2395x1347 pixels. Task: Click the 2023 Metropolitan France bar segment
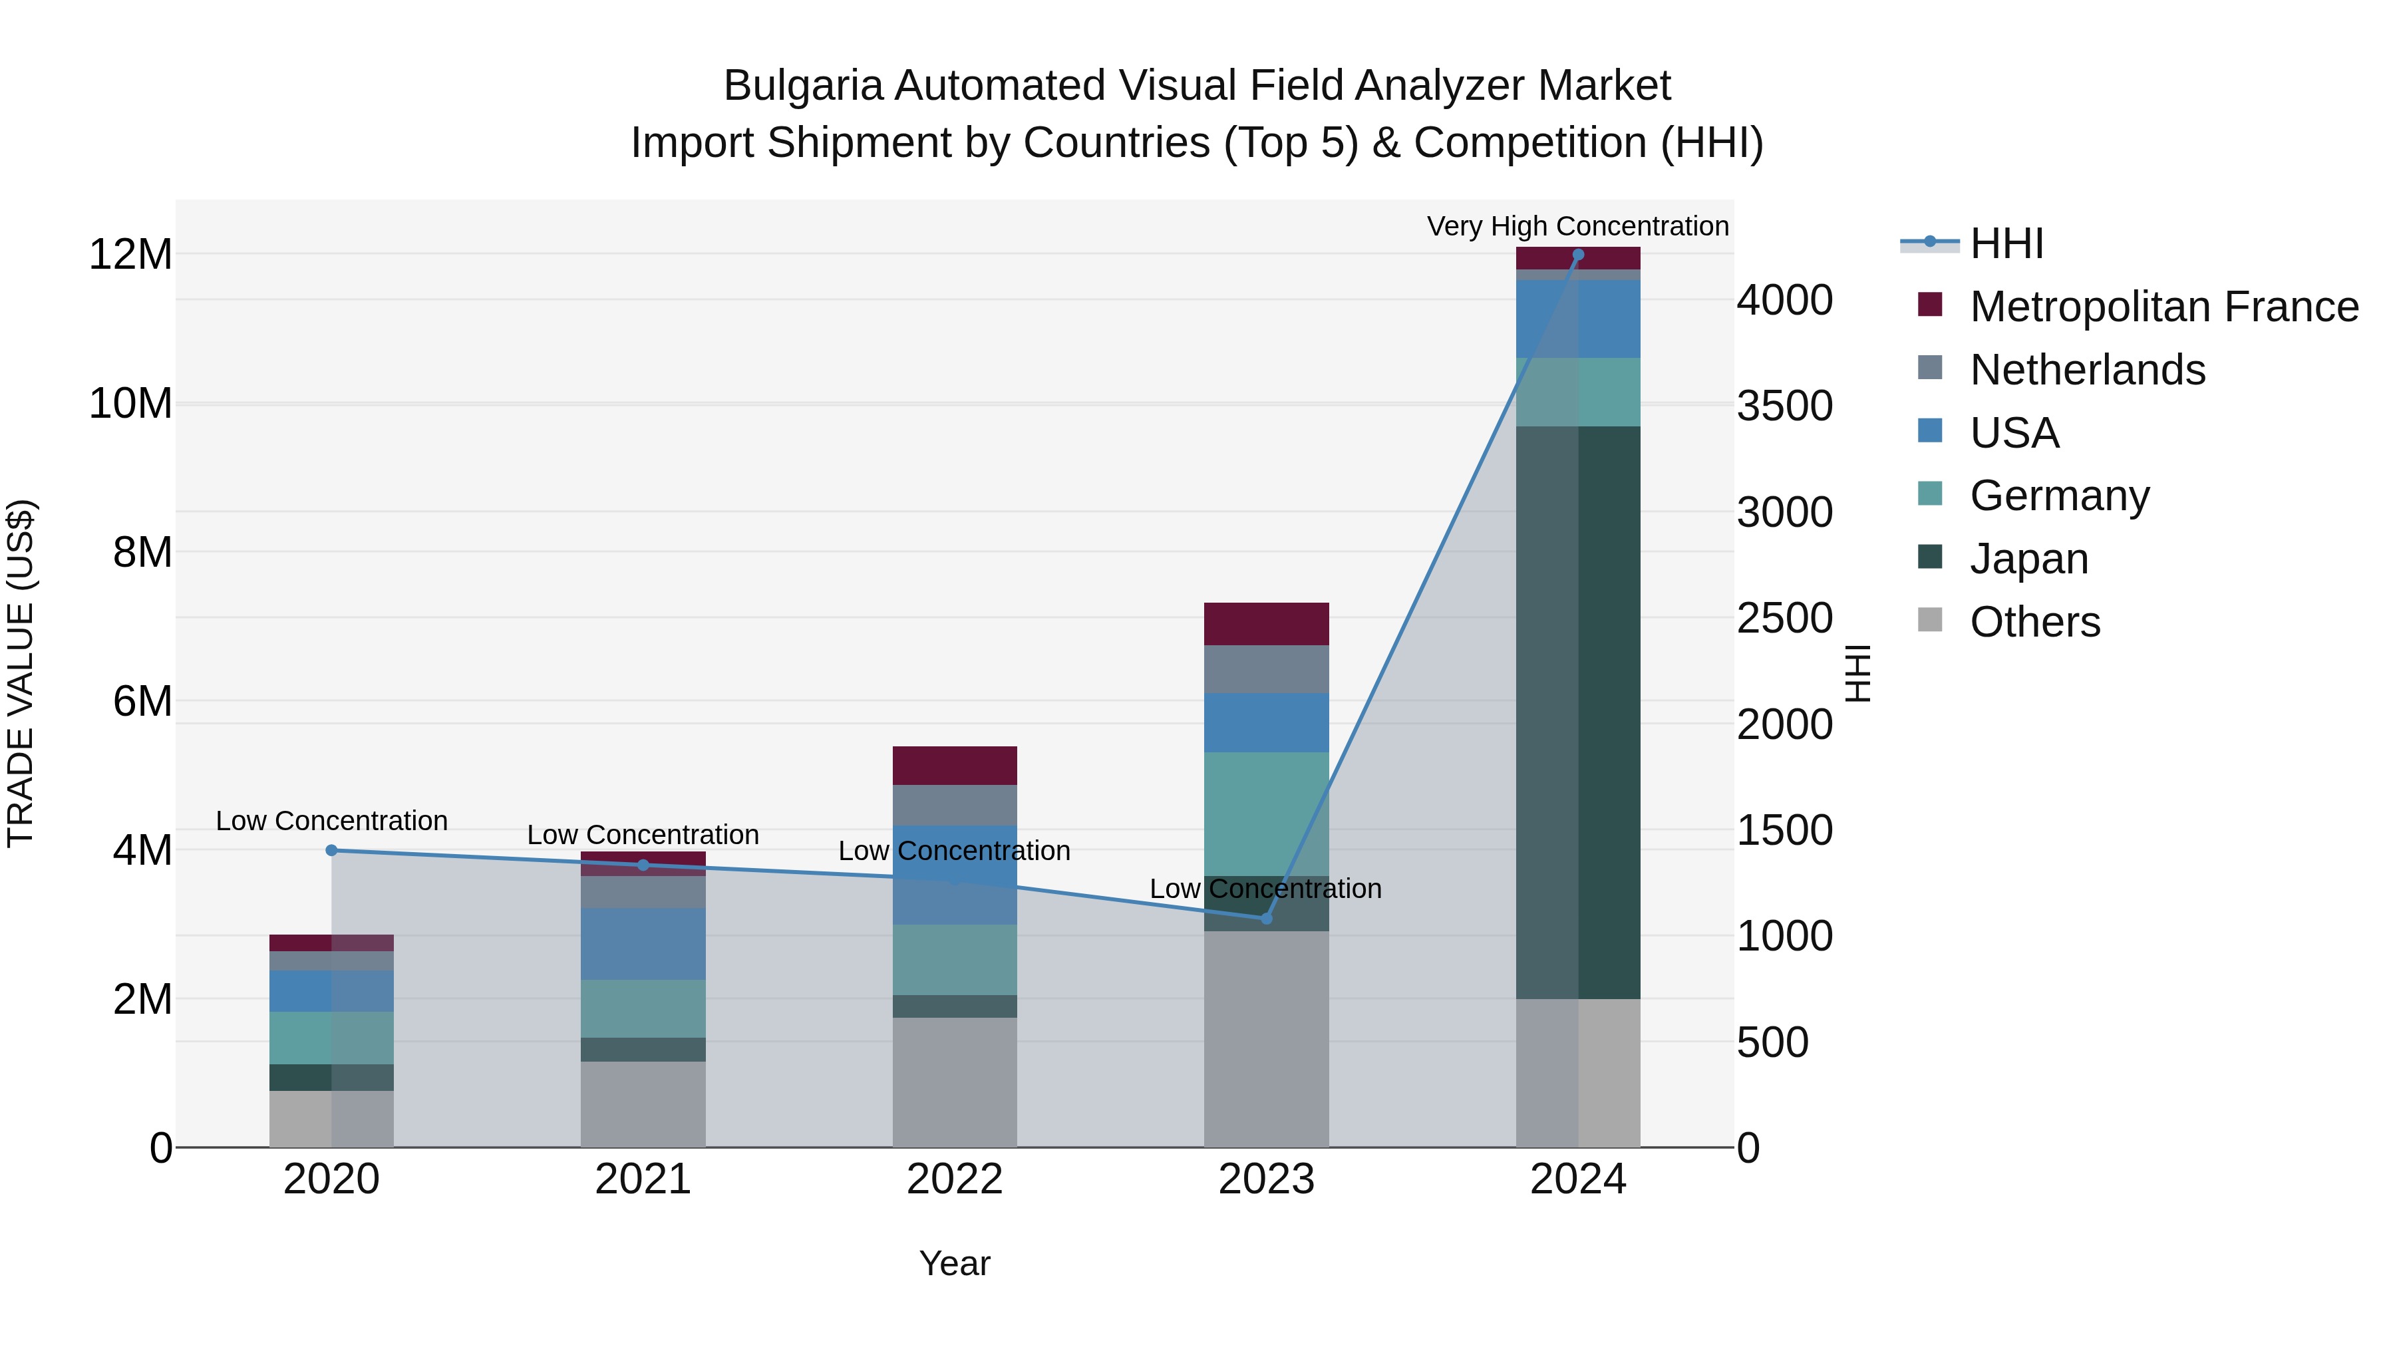click(x=1266, y=624)
